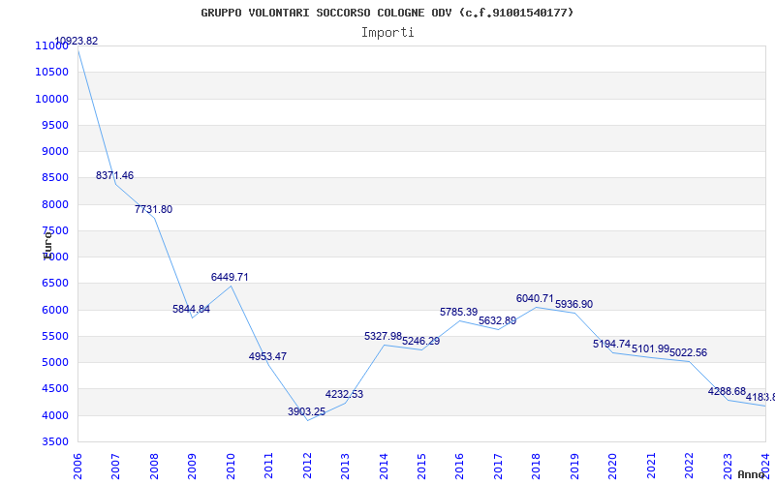Click the Euro axis label
Screen dimensions: 775x484
[x=47, y=246]
